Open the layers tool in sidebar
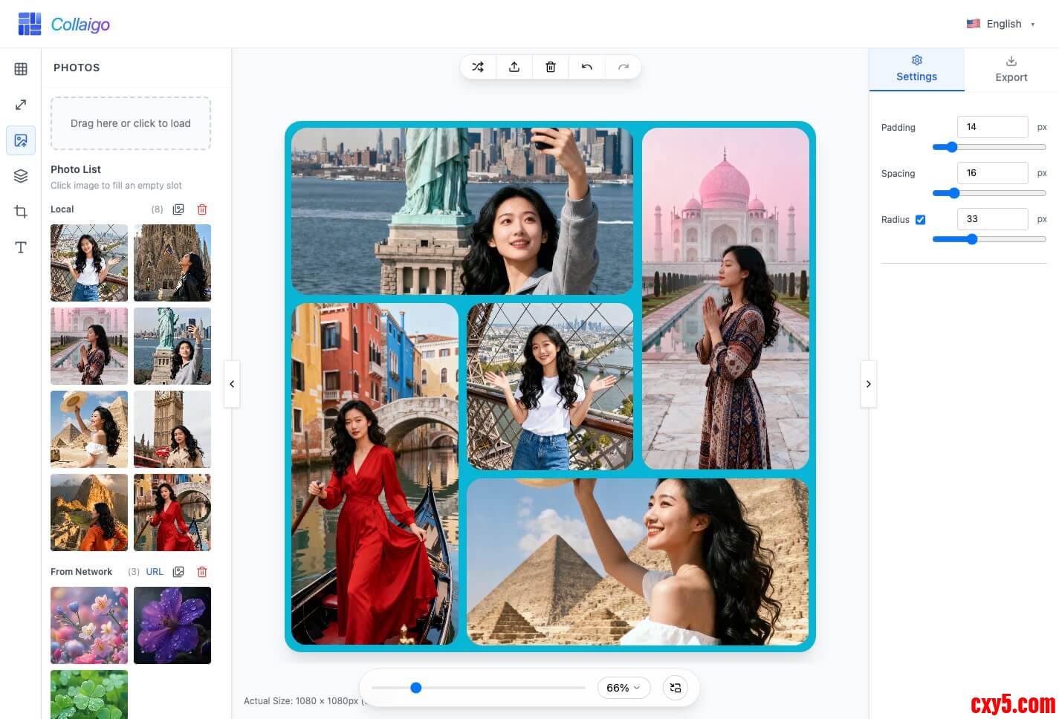The height and width of the screenshot is (719, 1059). tap(21, 176)
